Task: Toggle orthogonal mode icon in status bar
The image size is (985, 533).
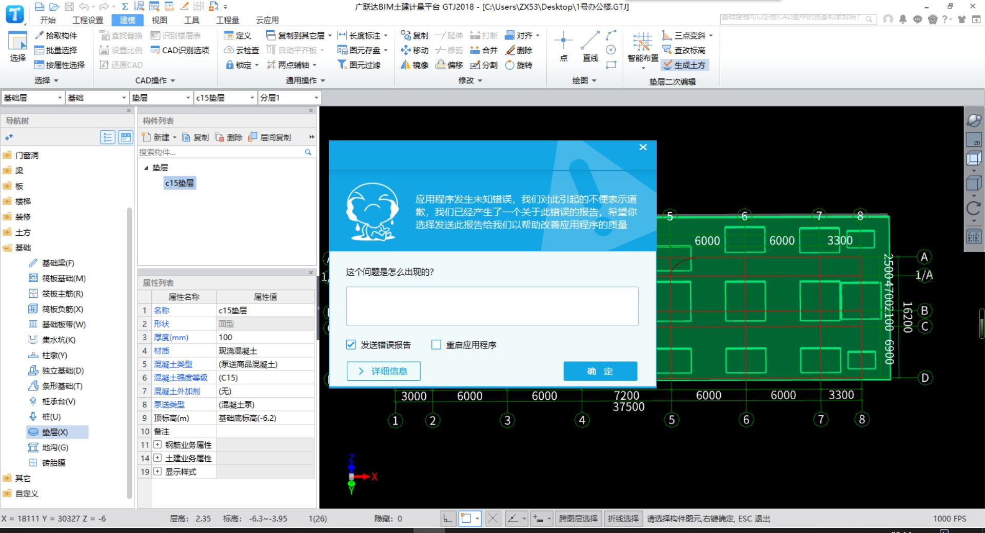Action: [x=447, y=519]
